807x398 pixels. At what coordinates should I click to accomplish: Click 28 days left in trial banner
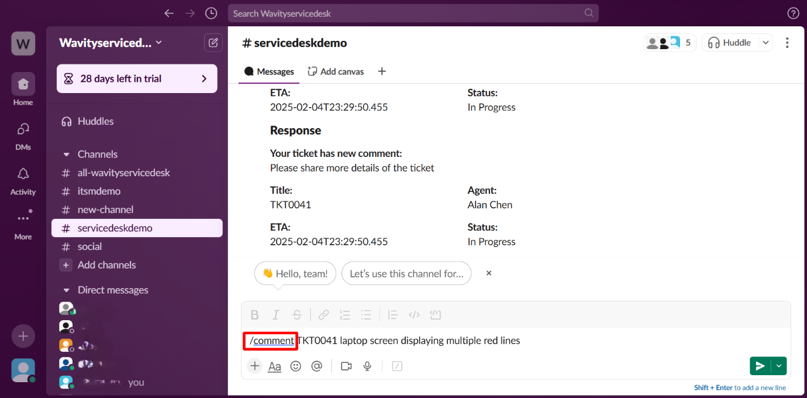(137, 78)
